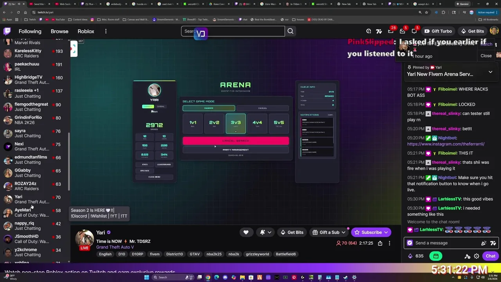
Task: Open the more options dots in top nav
Action: pos(106,31)
